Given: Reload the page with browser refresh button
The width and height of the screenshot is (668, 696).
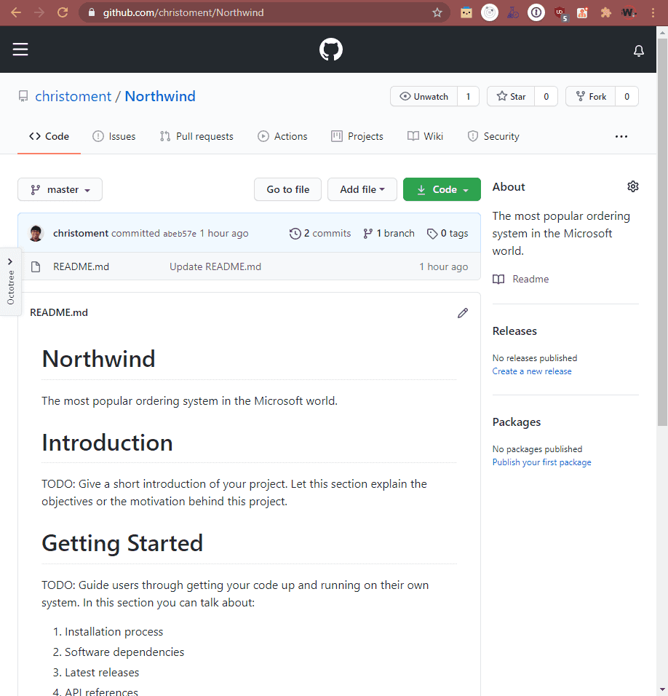Looking at the screenshot, I should point(63,12).
